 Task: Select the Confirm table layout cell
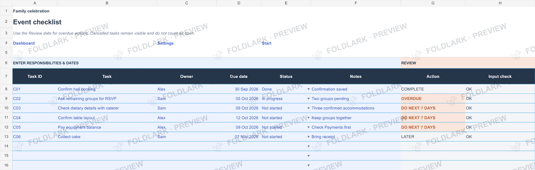coord(107,118)
